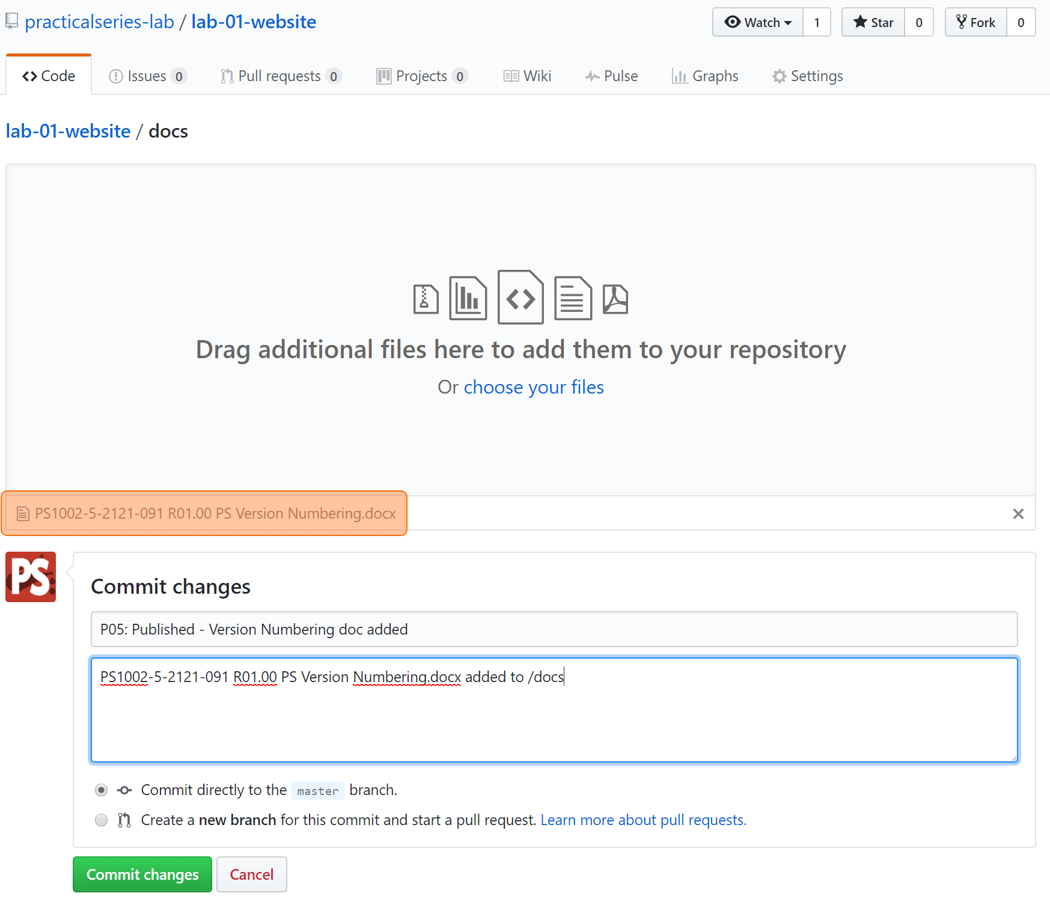Click the extended commit description textarea
1050x899 pixels.
click(554, 710)
